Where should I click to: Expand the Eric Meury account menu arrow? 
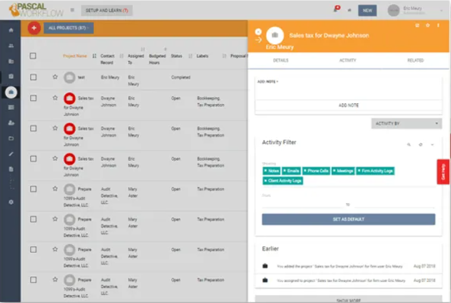441,10
